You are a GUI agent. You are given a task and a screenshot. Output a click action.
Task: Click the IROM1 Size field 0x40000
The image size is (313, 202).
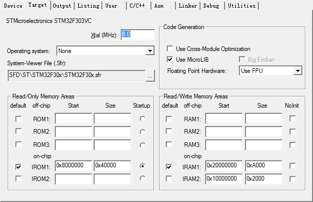pyautogui.click(x=113, y=166)
